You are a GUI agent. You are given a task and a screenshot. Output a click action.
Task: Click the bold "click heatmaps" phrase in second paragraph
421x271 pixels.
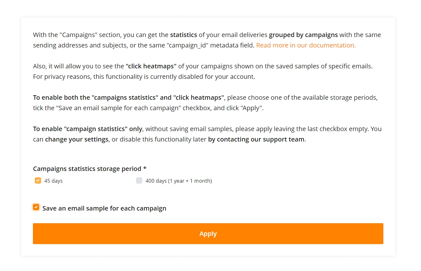click(x=151, y=66)
